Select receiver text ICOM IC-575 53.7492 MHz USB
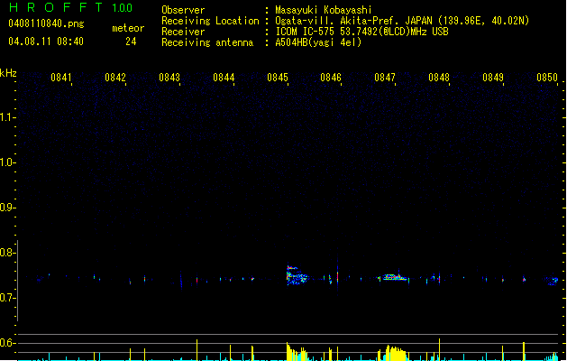This screenshot has height=361, width=567. 361,32
